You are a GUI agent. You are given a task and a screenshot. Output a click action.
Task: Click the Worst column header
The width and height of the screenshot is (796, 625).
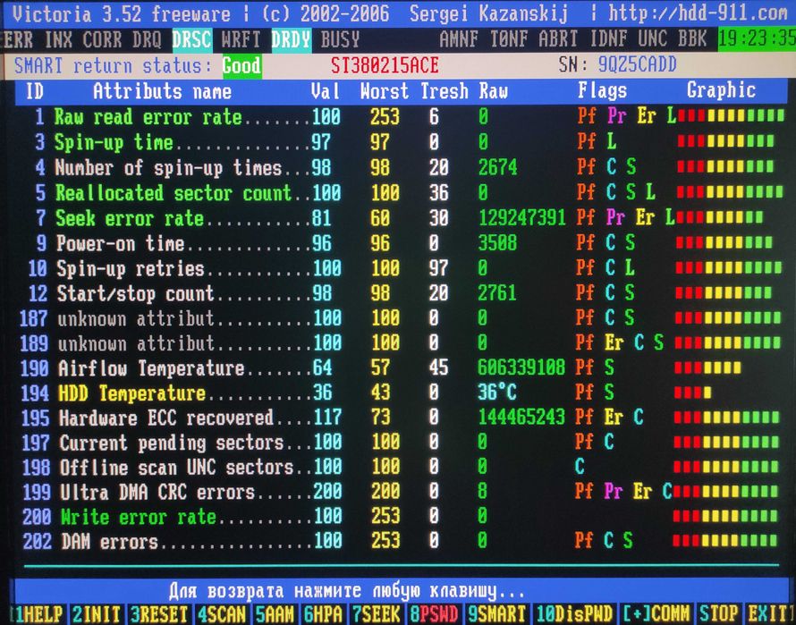tap(385, 91)
